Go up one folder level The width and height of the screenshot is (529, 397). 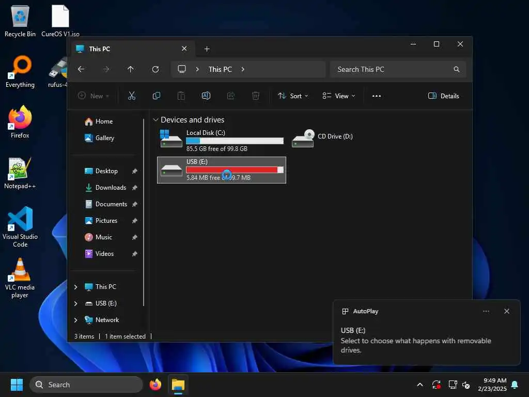pyautogui.click(x=131, y=69)
